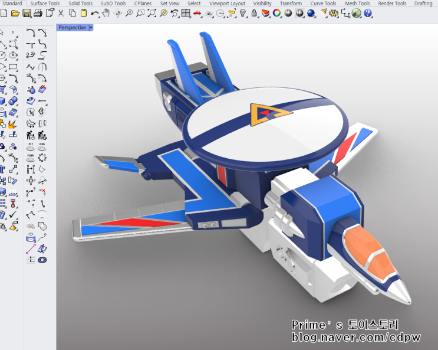Select the magenta endpoints line icon
The width and height of the screenshot is (438, 350).
[31, 248]
